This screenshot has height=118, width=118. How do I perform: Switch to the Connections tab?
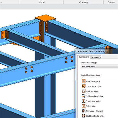84,57
